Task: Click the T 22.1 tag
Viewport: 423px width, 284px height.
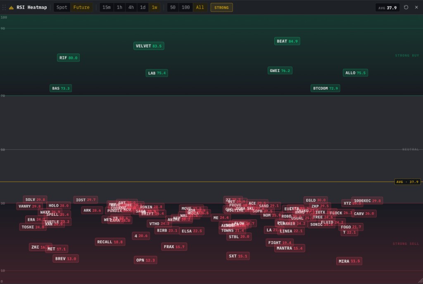Action: pos(349,232)
